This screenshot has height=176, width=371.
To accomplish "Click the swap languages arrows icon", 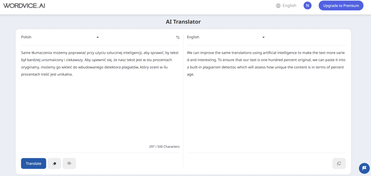I will tap(178, 37).
